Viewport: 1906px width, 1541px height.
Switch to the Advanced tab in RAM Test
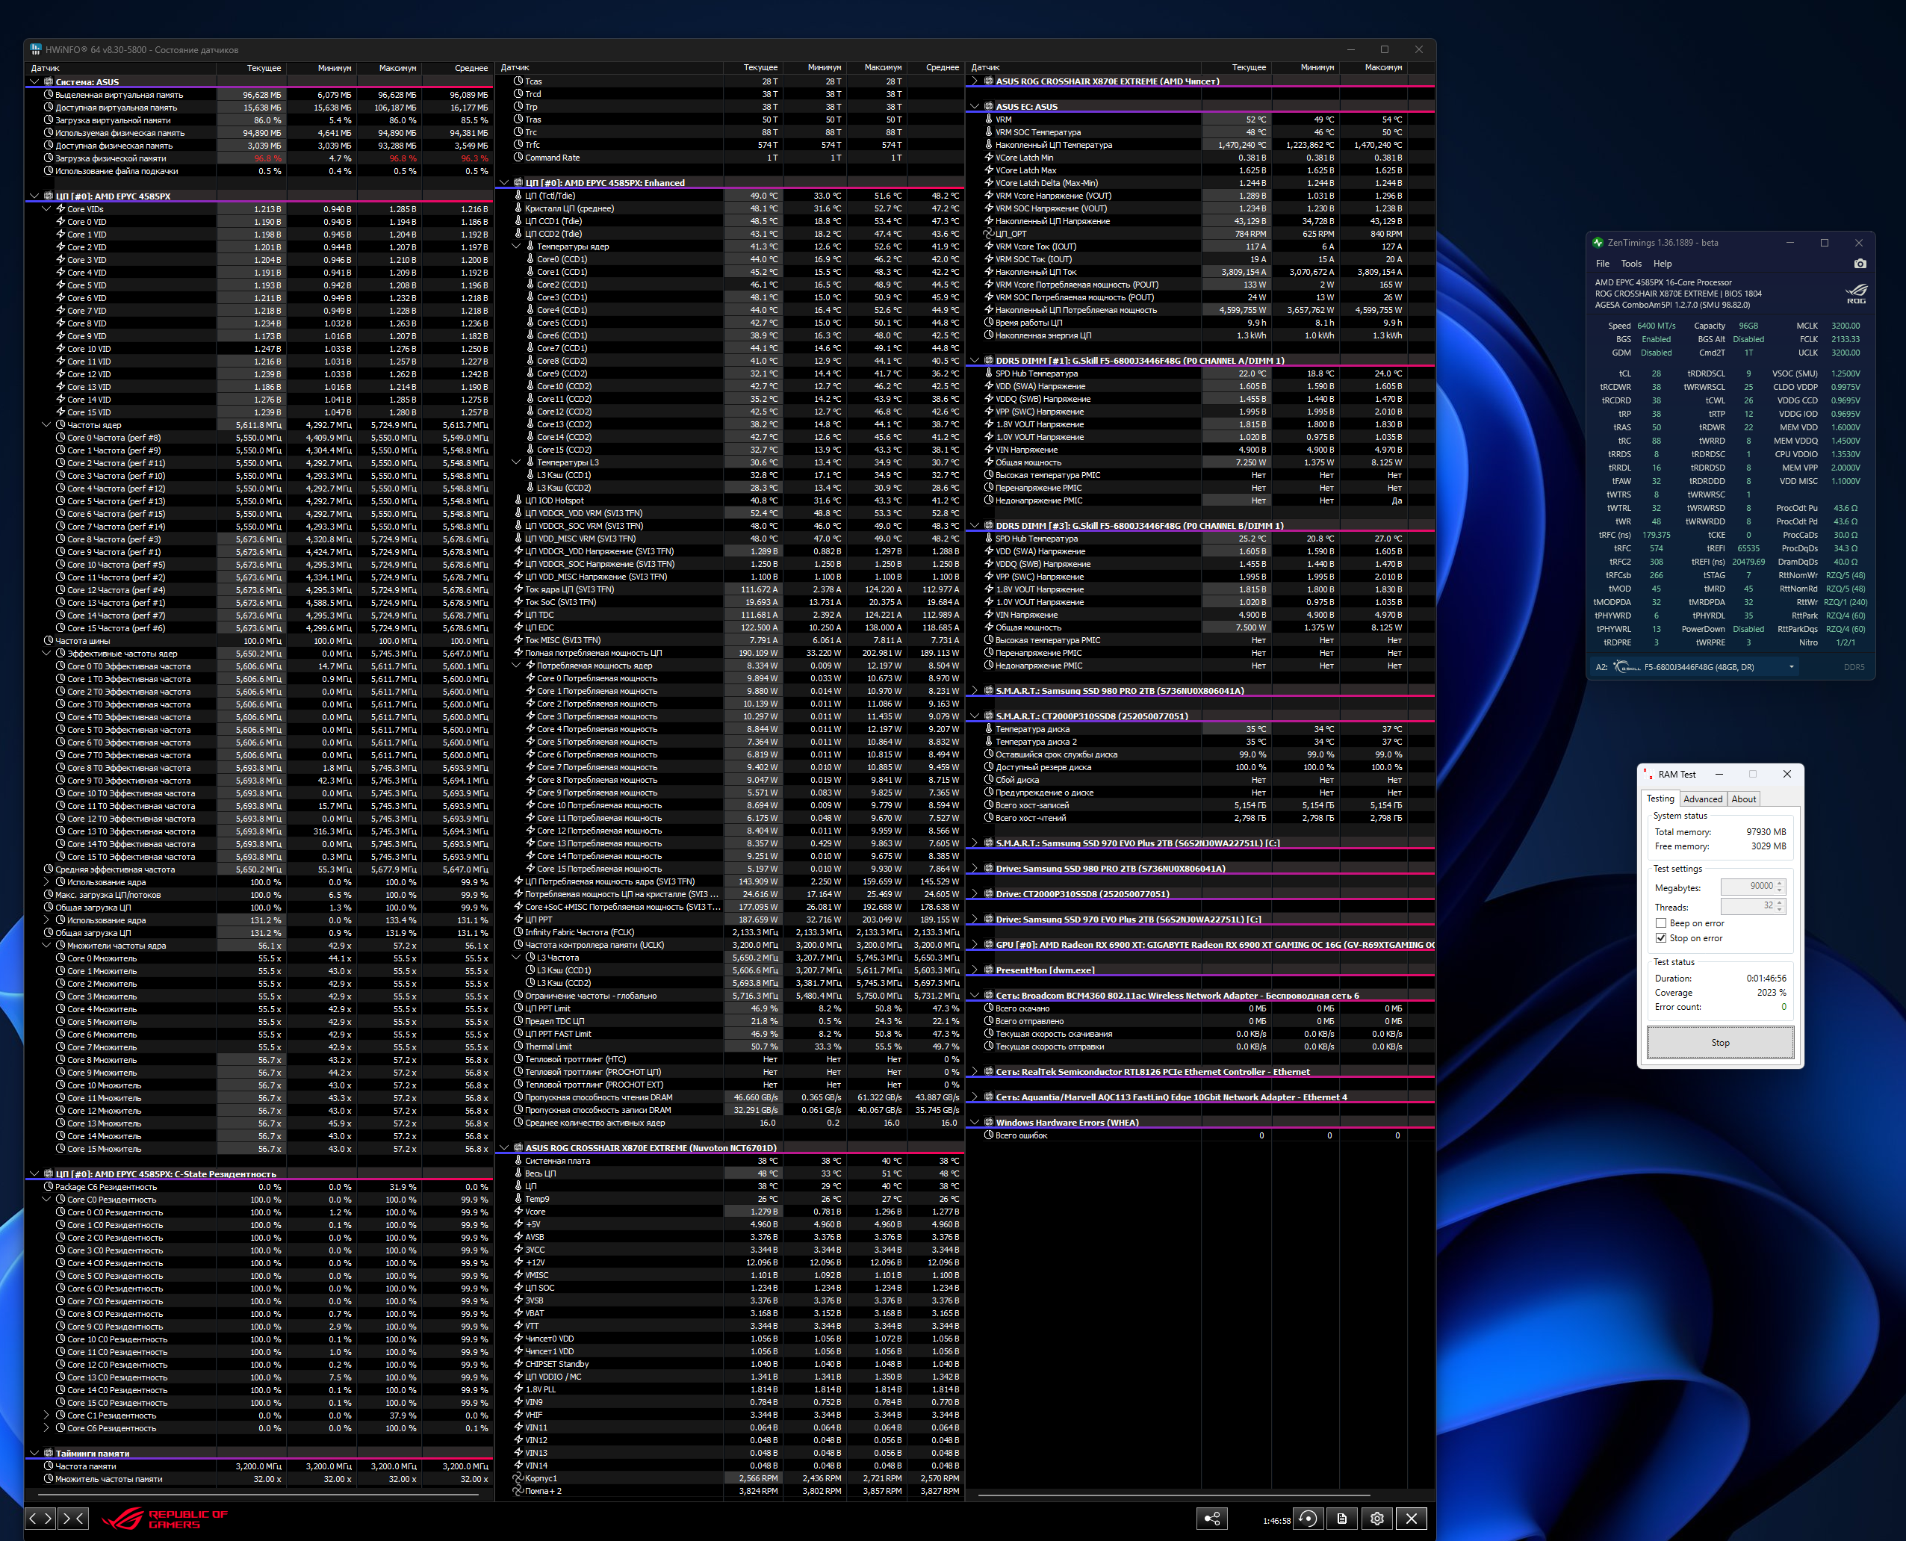click(x=1702, y=799)
